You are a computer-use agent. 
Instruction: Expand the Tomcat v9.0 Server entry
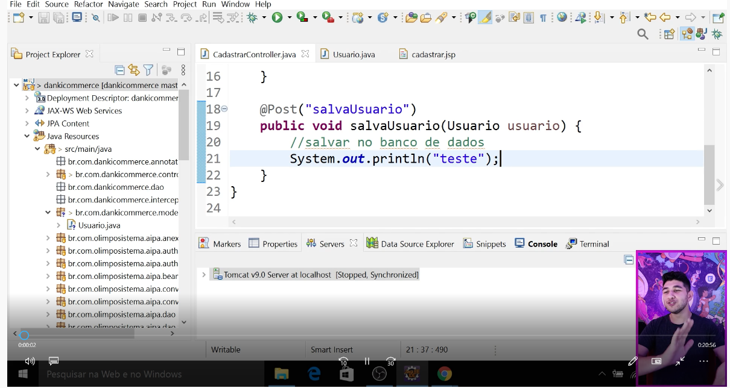tap(203, 274)
